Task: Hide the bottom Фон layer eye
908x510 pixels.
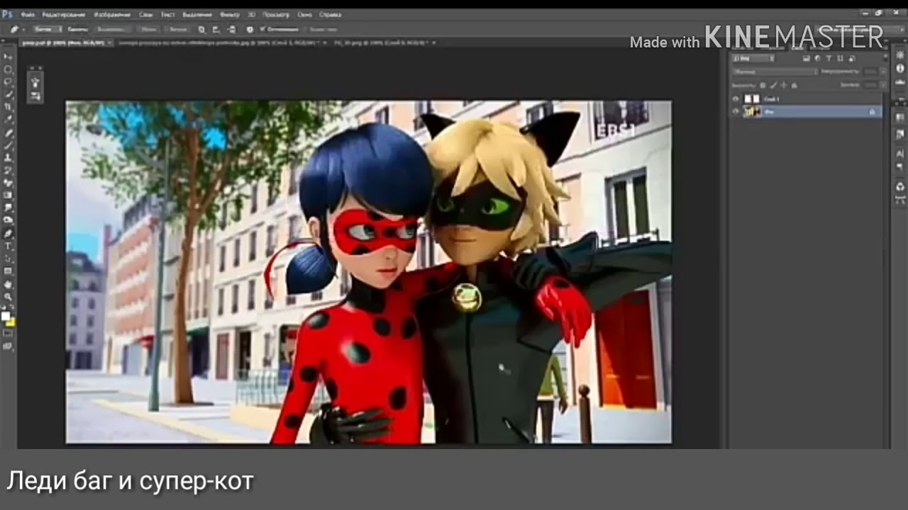Action: click(736, 111)
